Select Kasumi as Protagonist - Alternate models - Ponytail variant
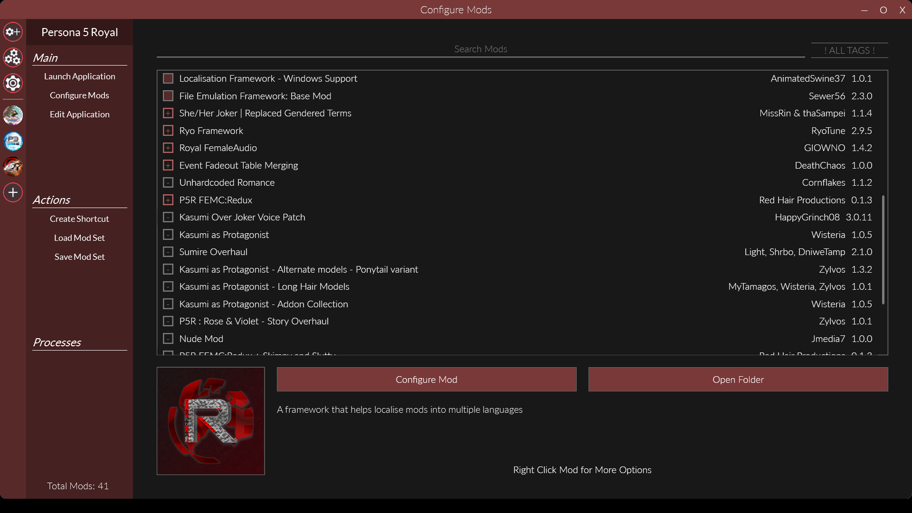The height and width of the screenshot is (513, 912). [x=299, y=269]
